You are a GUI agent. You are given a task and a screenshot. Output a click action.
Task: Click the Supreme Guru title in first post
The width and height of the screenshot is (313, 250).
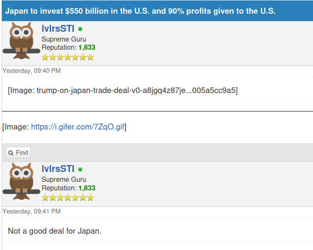tap(64, 39)
